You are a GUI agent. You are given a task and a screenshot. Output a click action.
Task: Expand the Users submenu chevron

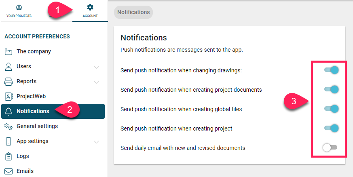click(96, 67)
